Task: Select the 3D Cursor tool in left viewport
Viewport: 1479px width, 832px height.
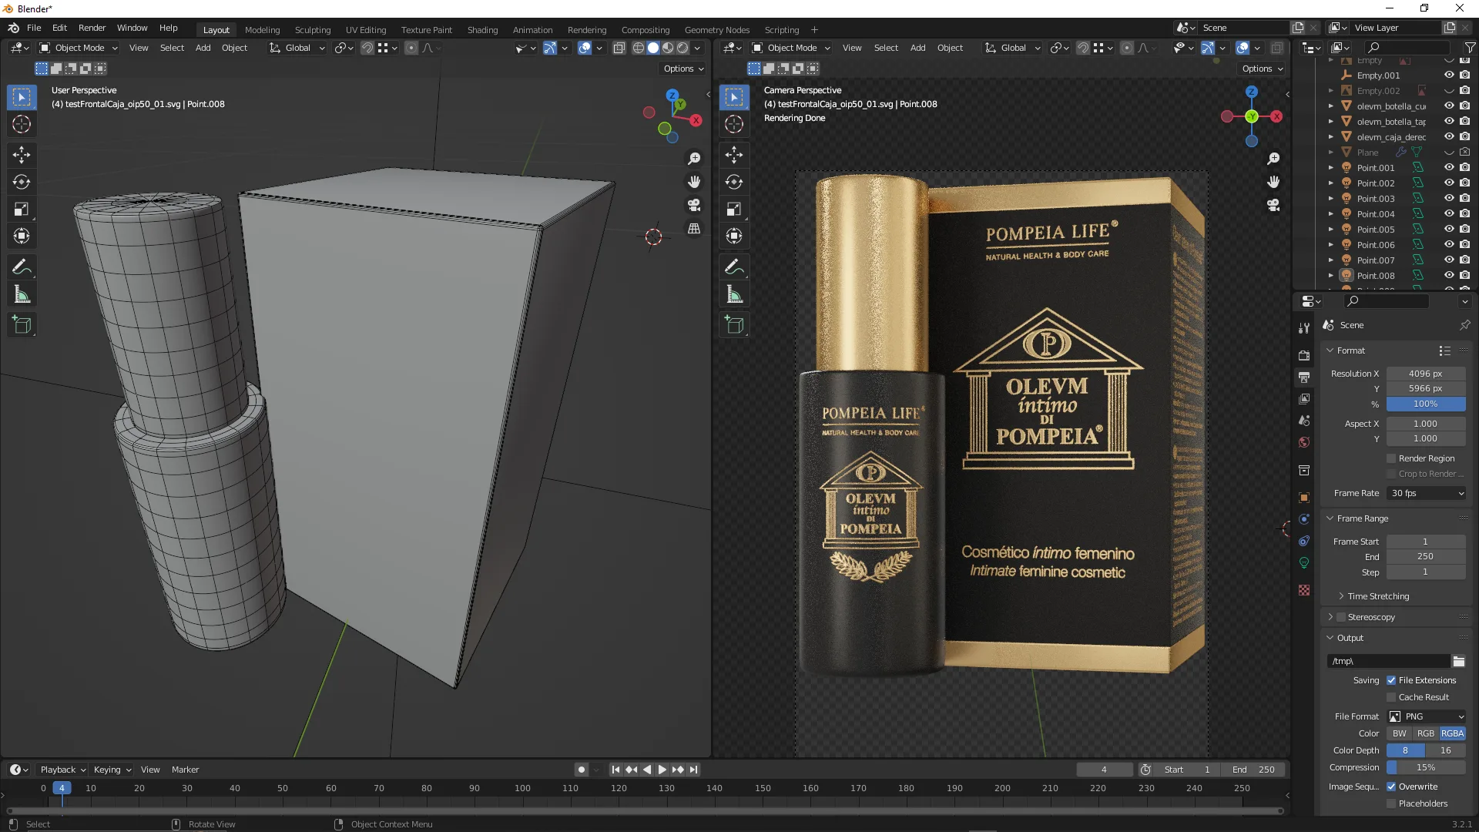Action: [x=22, y=124]
